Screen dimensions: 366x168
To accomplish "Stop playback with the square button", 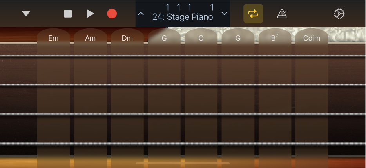I will [x=68, y=14].
